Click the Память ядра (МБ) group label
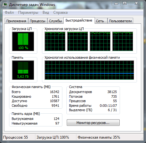Screen dimensions: 146x143 pyautogui.click(x=26, y=114)
